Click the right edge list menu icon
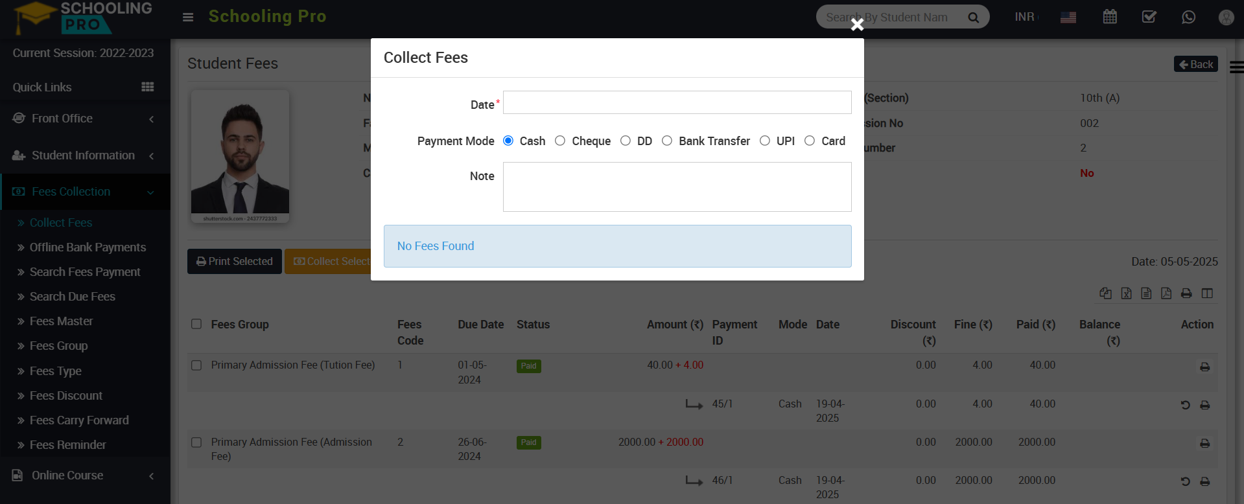1244x504 pixels. 1236,67
